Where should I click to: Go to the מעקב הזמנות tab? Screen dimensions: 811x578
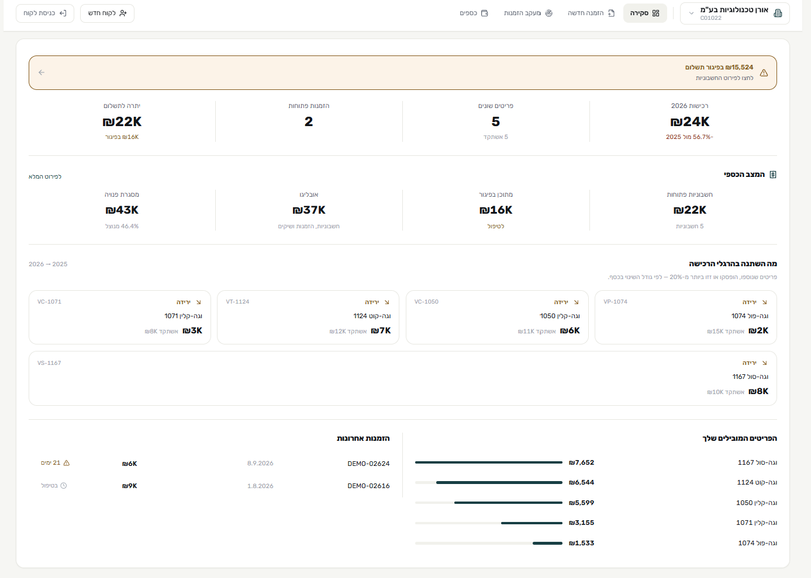[528, 13]
